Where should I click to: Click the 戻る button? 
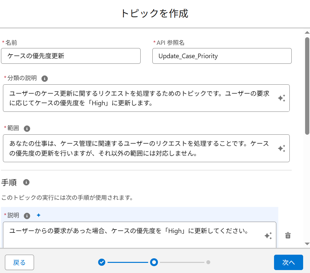[x=19, y=262]
